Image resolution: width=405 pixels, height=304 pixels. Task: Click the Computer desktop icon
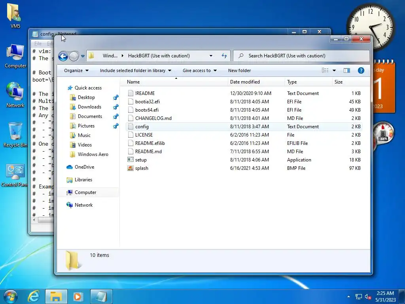[15, 56]
